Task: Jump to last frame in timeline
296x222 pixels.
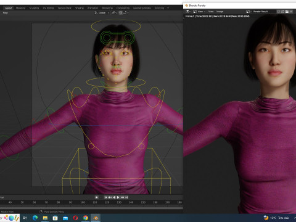Action: (x=126, y=197)
